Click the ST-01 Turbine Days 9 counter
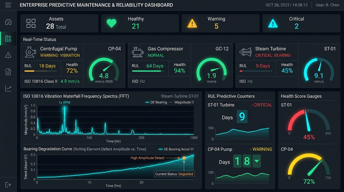Image resolution: width=344 pixels, height=192 pixels. pyautogui.click(x=242, y=116)
